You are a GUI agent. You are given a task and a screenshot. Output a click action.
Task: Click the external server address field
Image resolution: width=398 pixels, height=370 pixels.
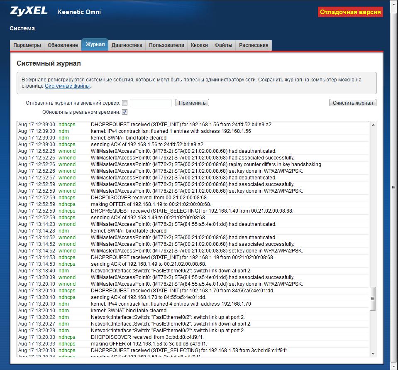point(151,103)
